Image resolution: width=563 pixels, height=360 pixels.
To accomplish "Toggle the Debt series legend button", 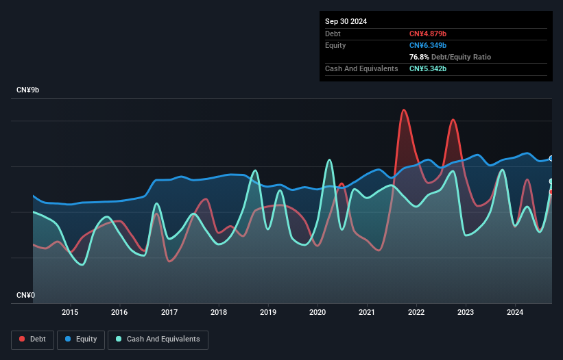I will tap(32, 339).
